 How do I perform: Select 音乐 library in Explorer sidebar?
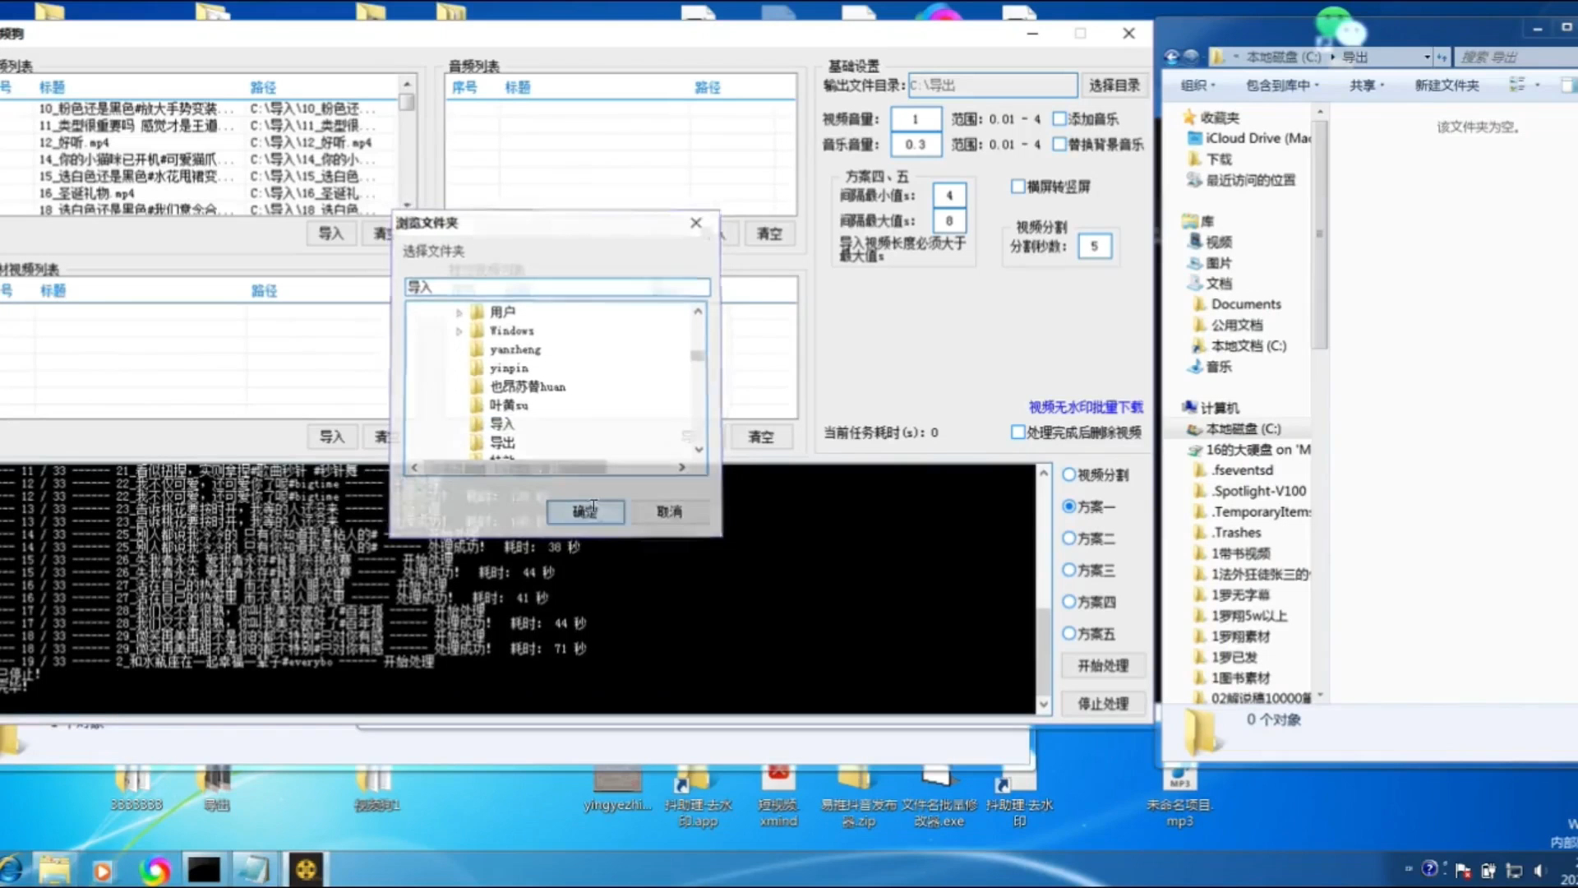pyautogui.click(x=1210, y=367)
